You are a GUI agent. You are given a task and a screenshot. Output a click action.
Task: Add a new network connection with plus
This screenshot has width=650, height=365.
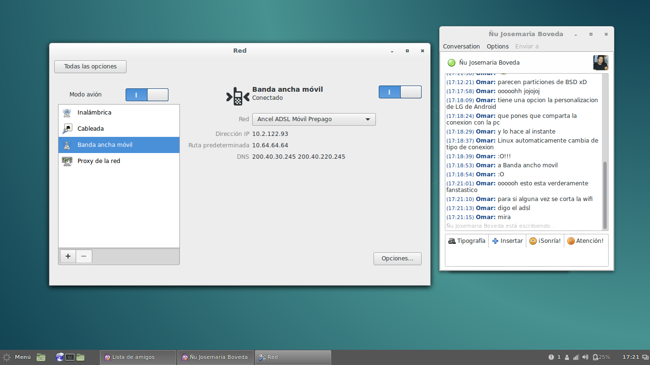(68, 256)
